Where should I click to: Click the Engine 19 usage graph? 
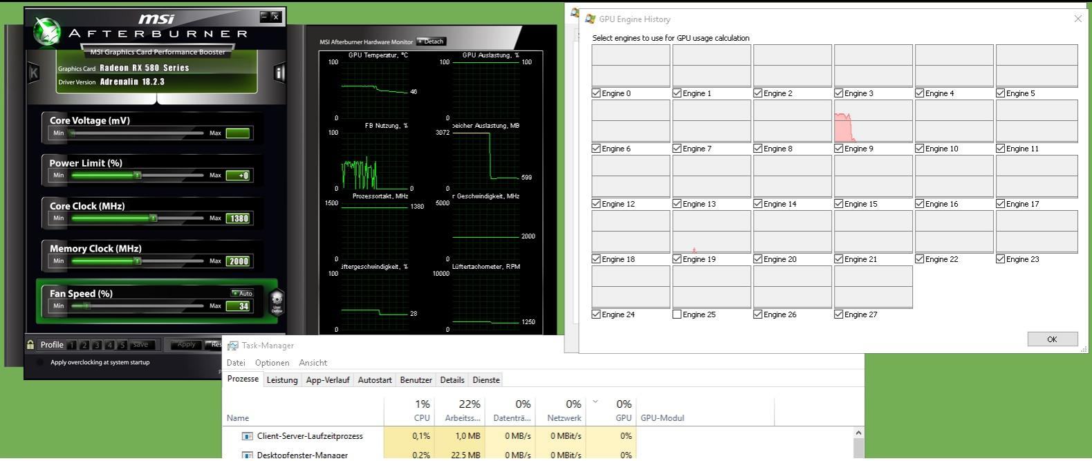(x=712, y=232)
